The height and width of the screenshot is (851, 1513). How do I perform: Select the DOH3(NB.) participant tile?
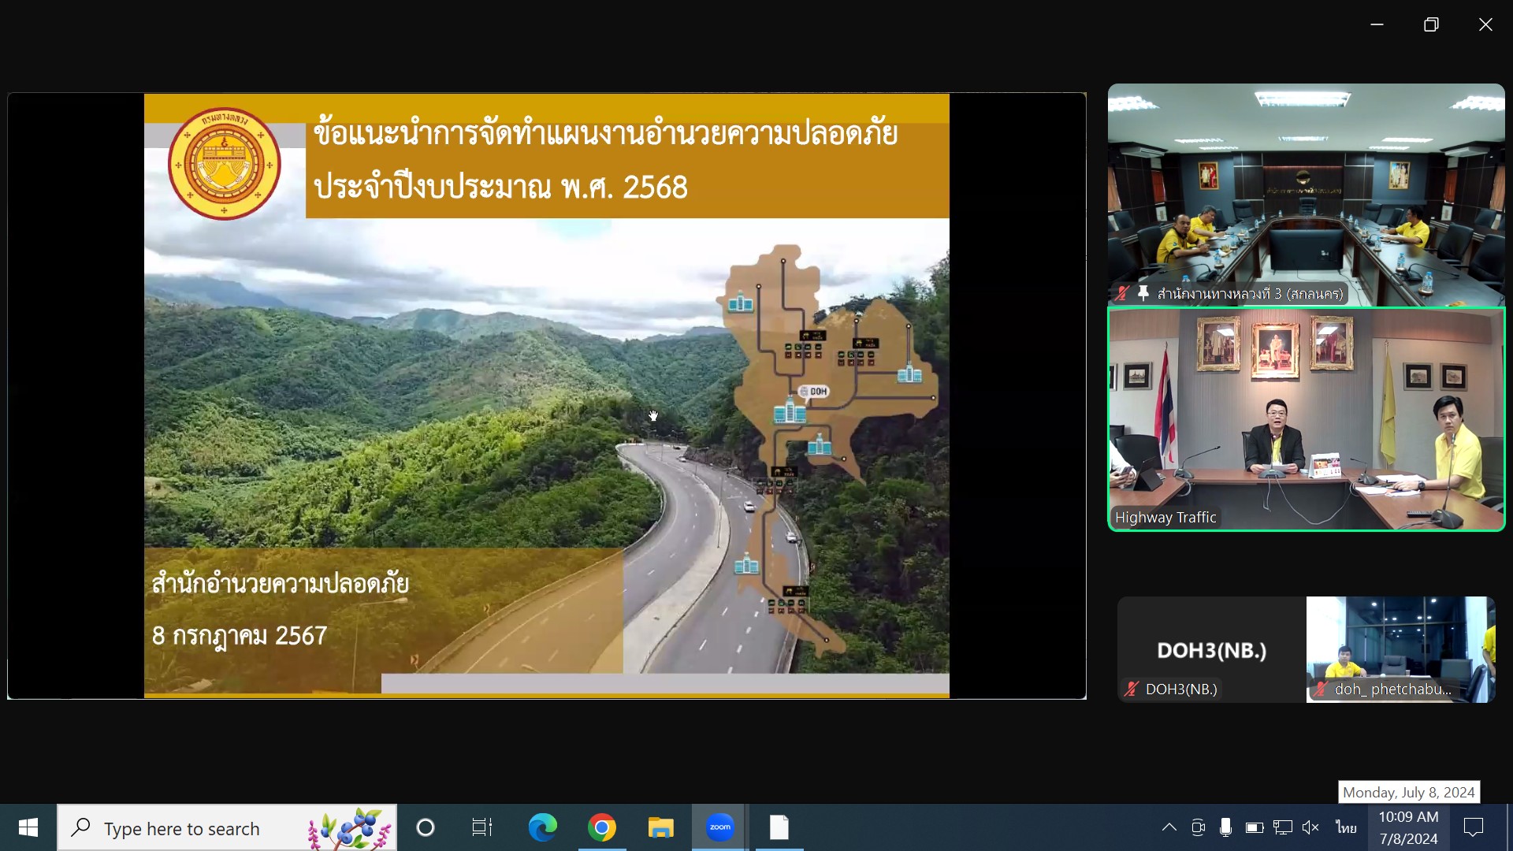[1211, 649]
